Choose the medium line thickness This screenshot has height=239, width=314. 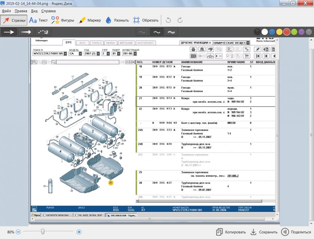[157, 32]
